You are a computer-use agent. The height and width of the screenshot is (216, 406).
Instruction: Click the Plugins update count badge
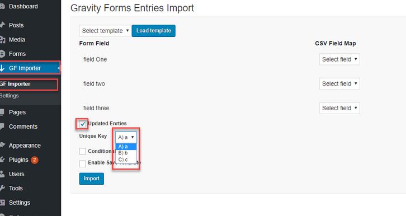tap(35, 160)
